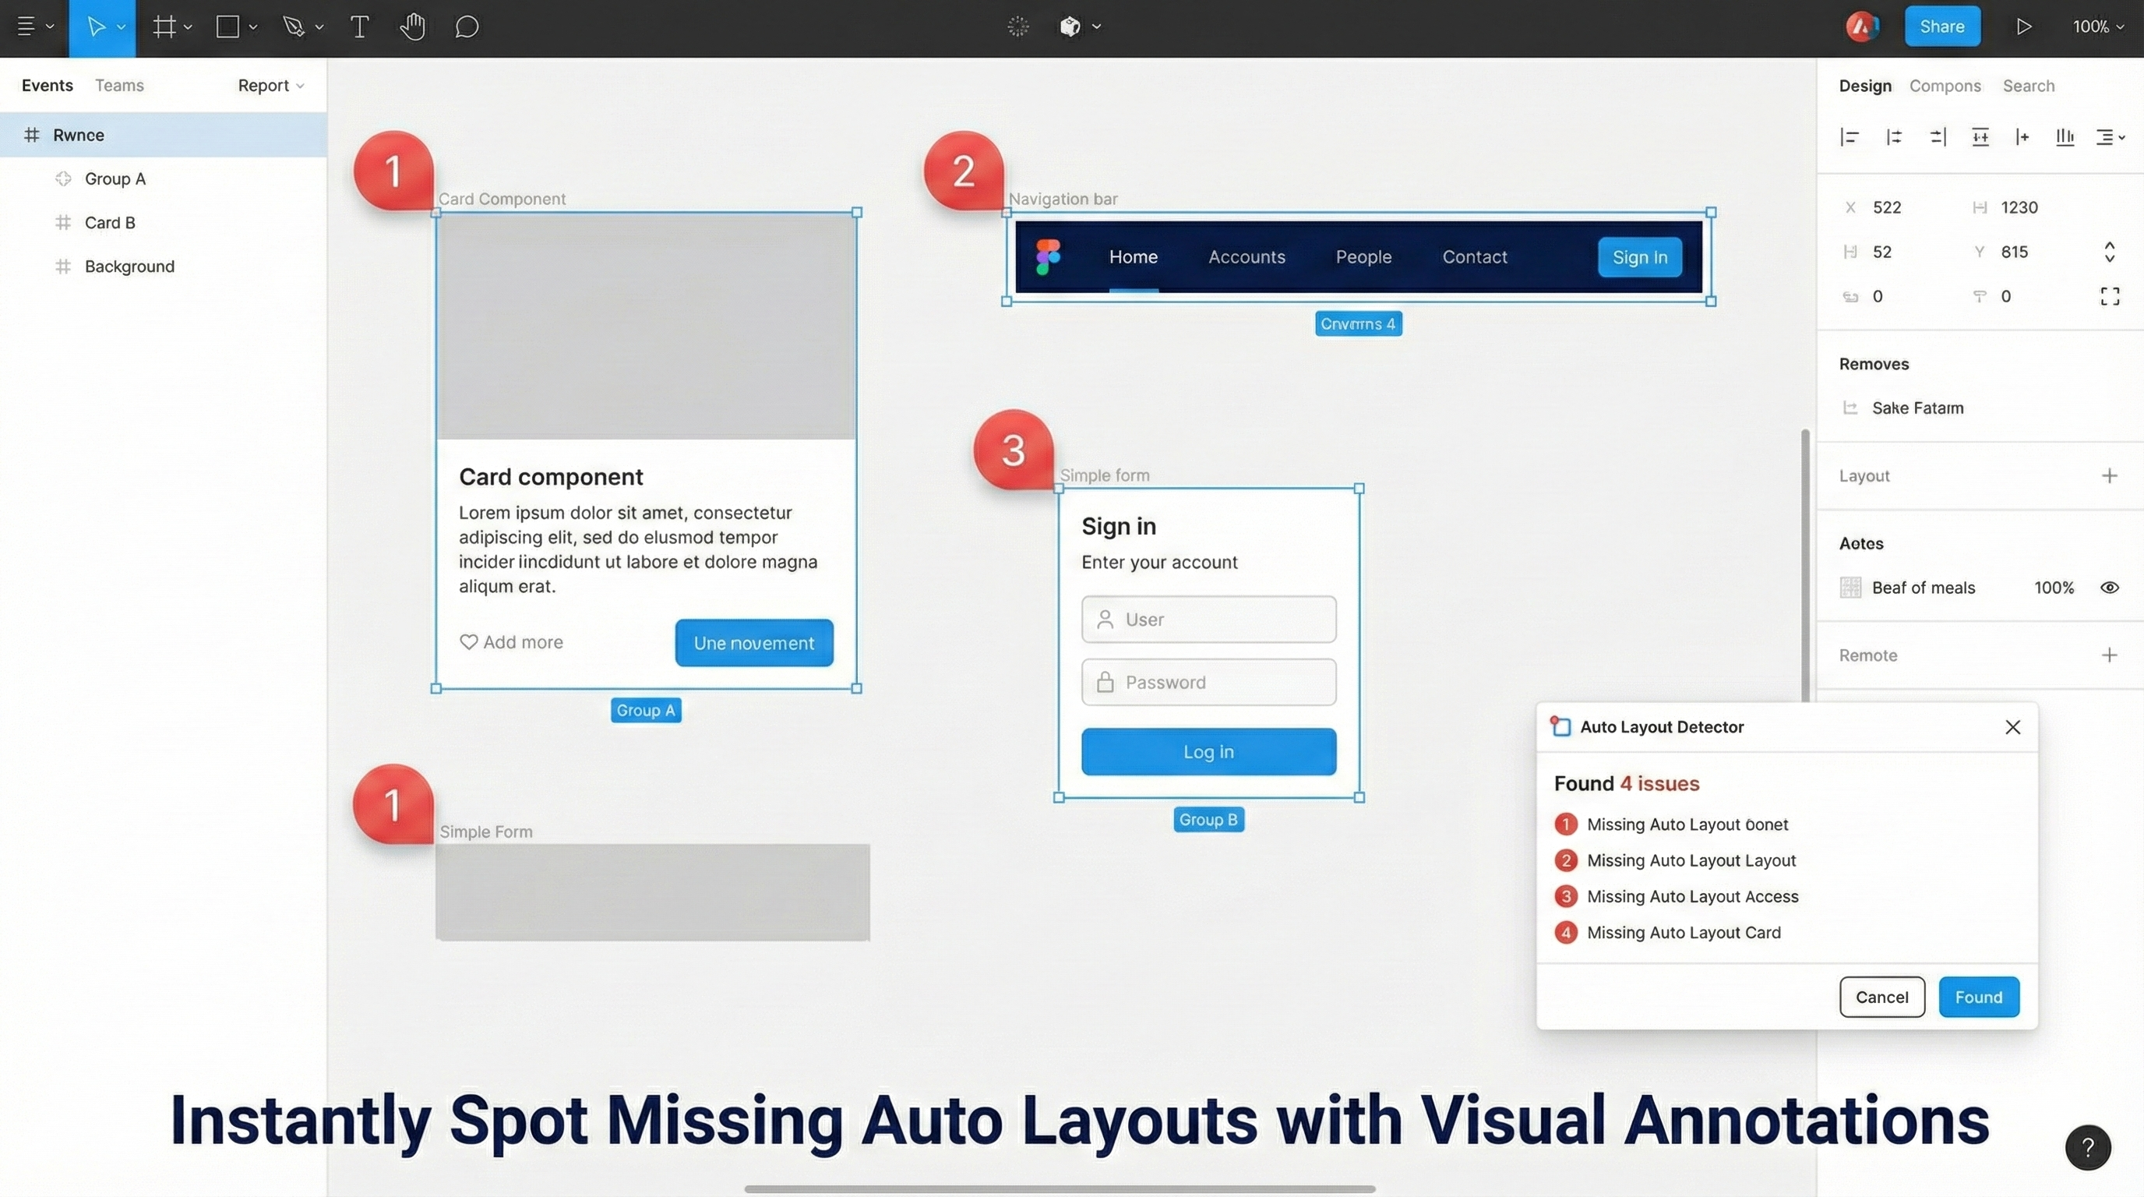This screenshot has width=2144, height=1197.
Task: Open the zoom percentage dropdown
Action: point(2097,26)
